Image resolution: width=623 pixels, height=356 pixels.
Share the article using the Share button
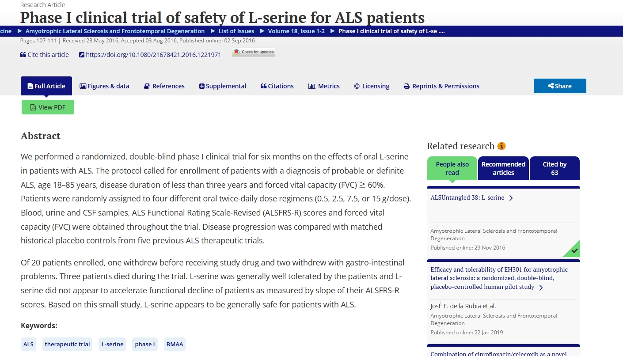[x=559, y=86]
